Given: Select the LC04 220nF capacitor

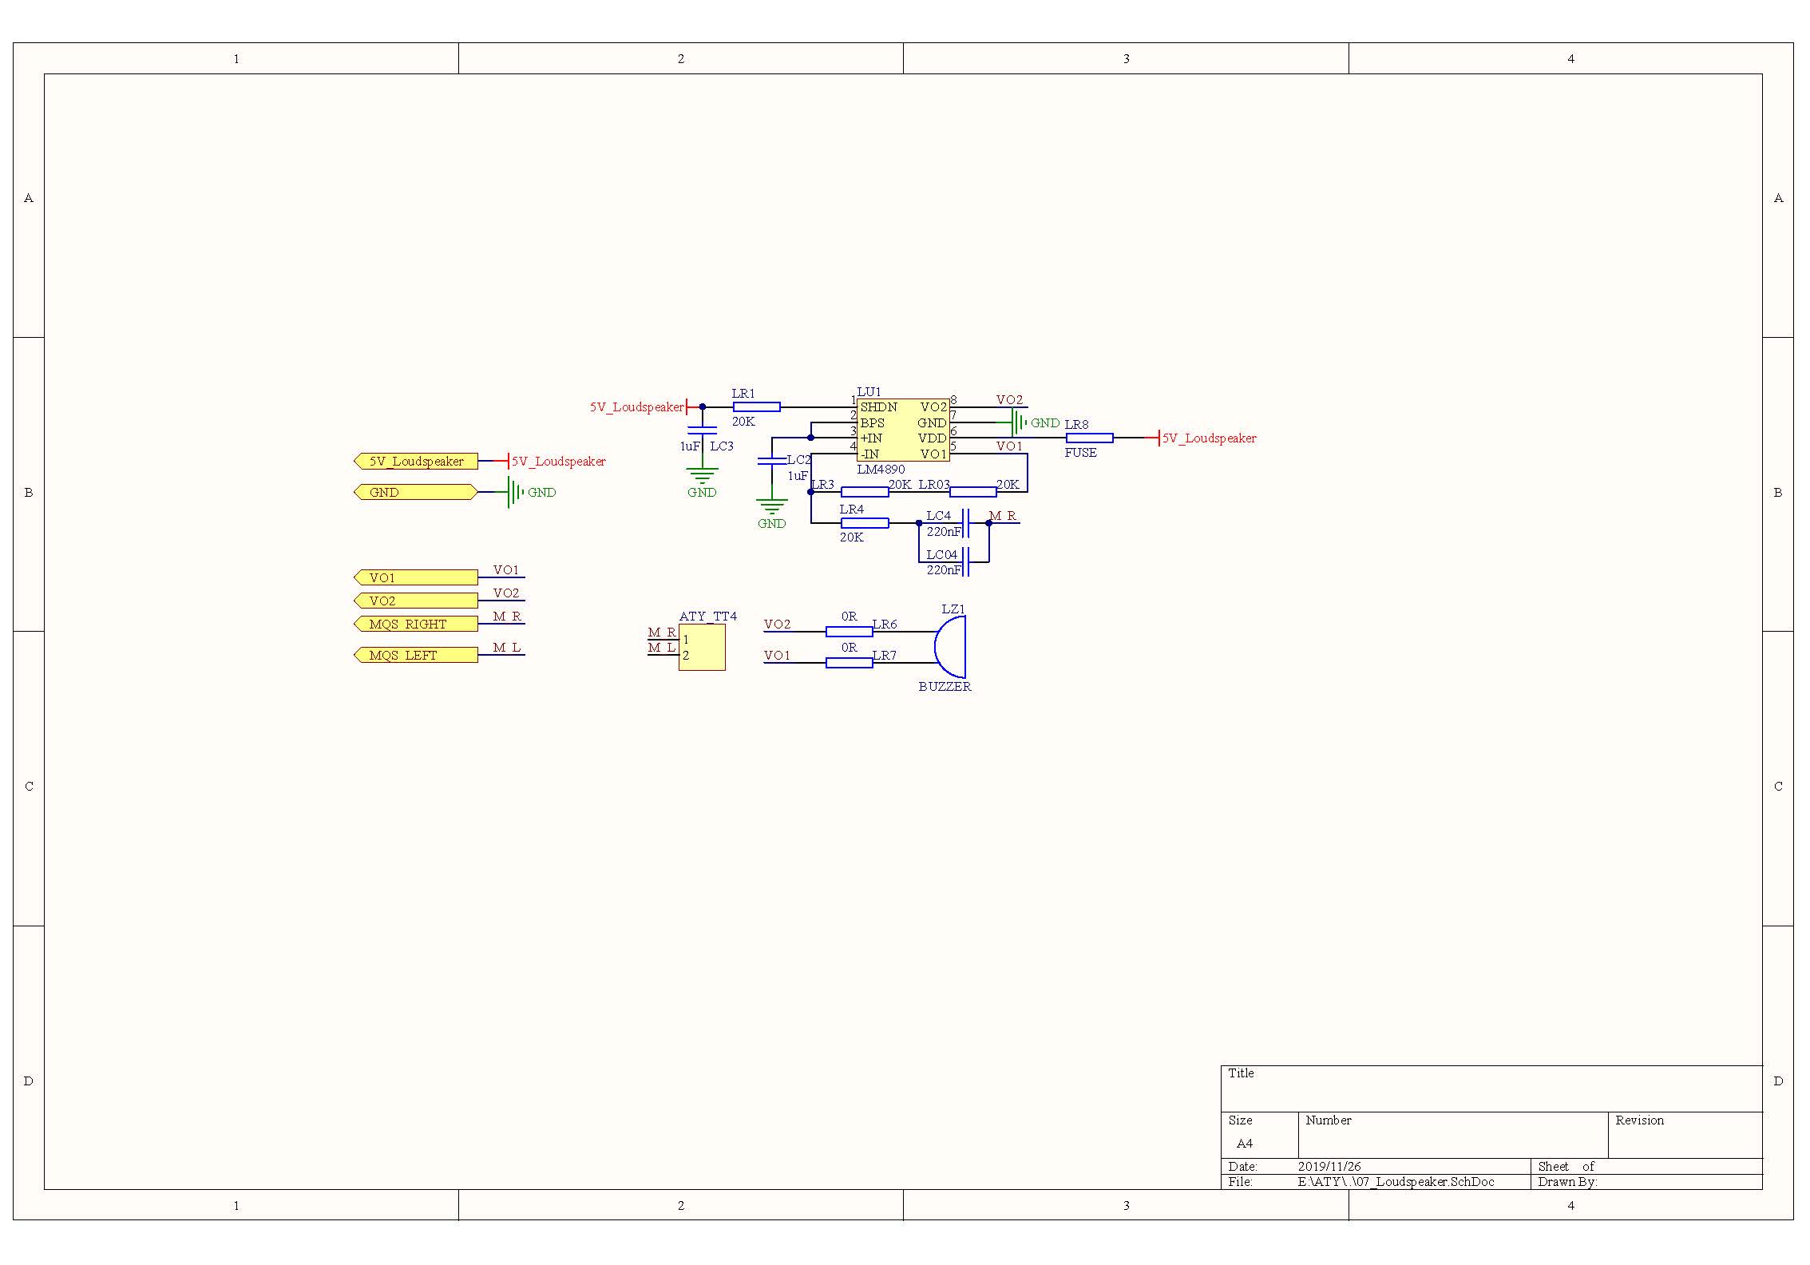Looking at the screenshot, I should tap(965, 561).
